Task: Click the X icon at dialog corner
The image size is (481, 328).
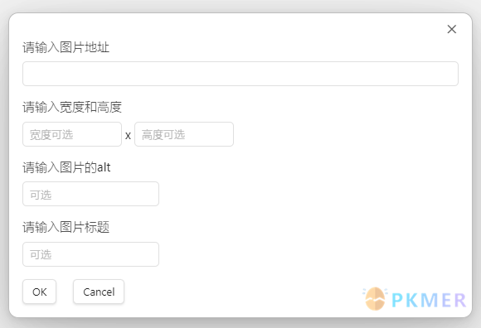Action: click(x=451, y=29)
